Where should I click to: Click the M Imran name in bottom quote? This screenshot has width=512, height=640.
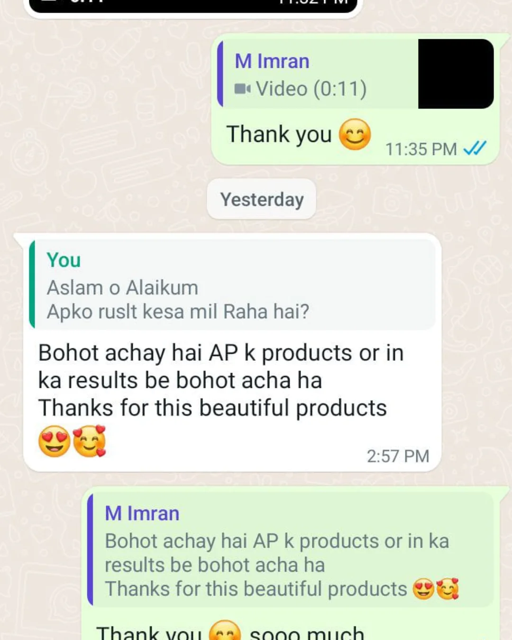point(142,513)
